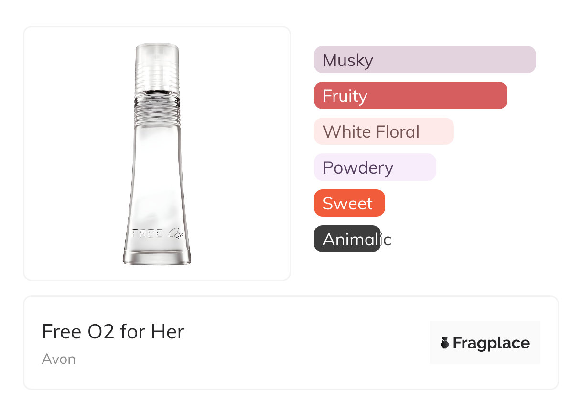This screenshot has height=413, width=582.
Task: Click the "Fruity" text label
Action: [x=345, y=96]
